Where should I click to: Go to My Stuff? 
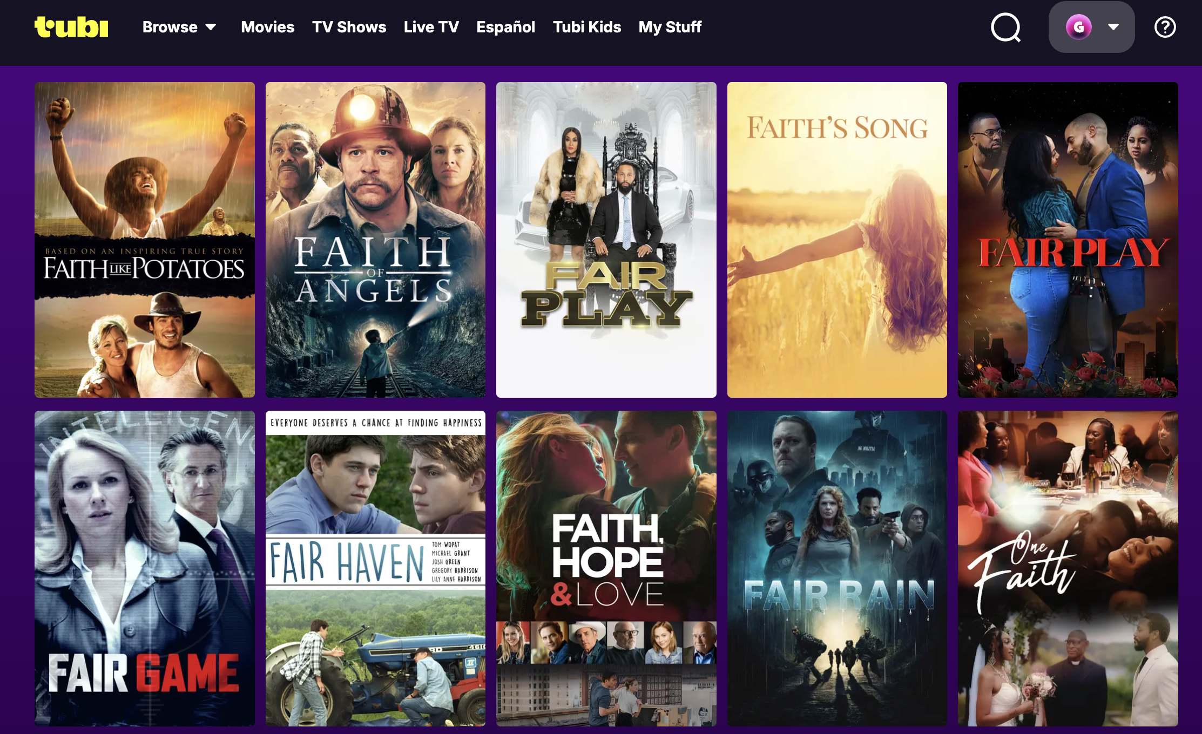click(670, 27)
